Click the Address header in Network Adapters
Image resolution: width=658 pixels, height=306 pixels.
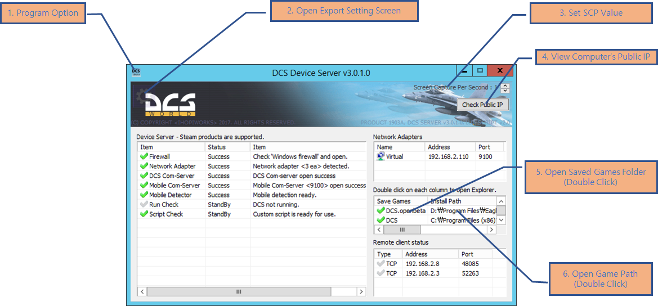click(450, 147)
